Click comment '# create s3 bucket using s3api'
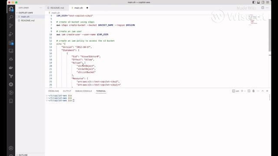This screenshot has height=156, width=278. point(75,22)
